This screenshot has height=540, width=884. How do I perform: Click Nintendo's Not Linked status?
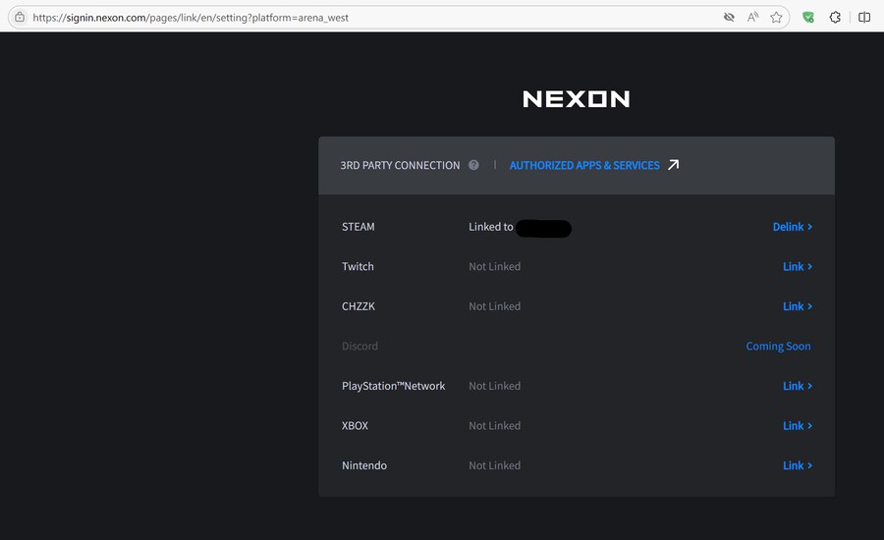coord(494,465)
